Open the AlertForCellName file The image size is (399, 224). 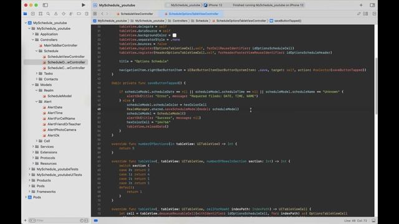tap(59, 119)
